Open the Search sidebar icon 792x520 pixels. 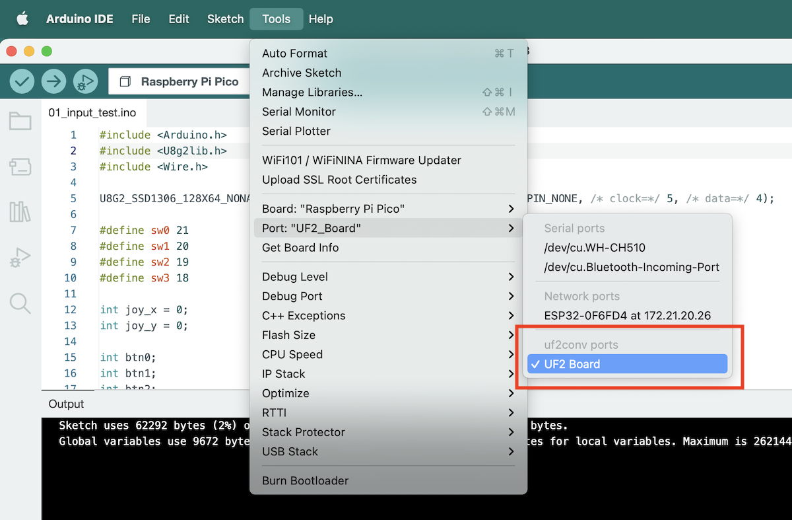click(x=20, y=303)
